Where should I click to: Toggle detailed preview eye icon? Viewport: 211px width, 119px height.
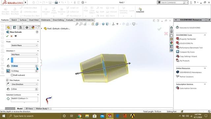(x=15, y=36)
